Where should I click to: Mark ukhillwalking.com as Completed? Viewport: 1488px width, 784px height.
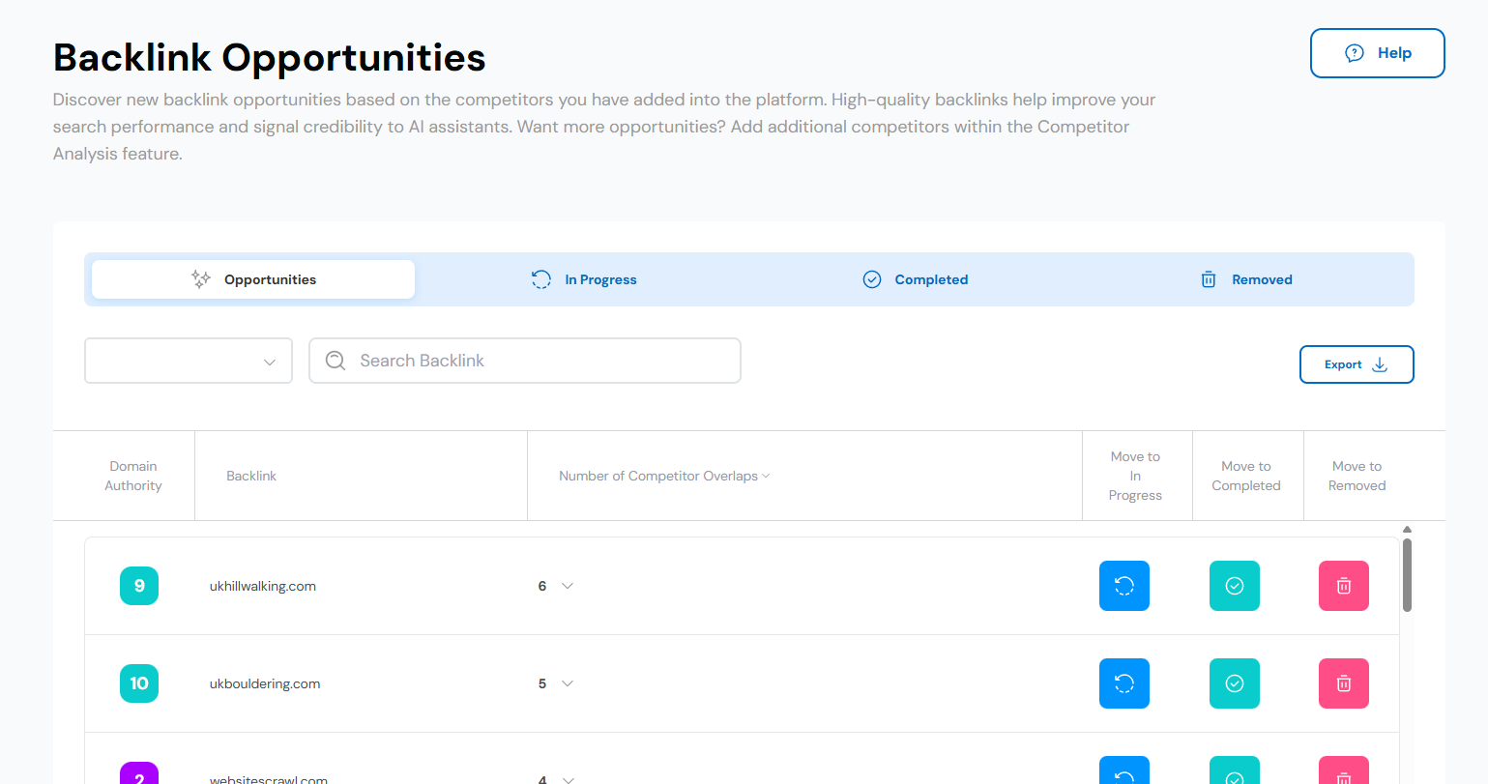coord(1235,586)
